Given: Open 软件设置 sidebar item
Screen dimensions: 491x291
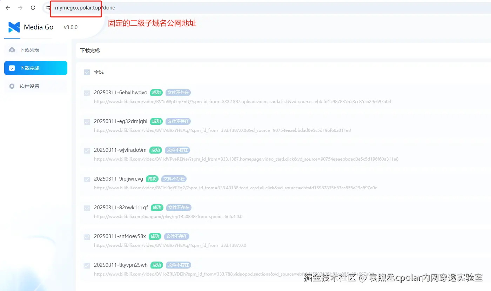Looking at the screenshot, I should click(36, 86).
